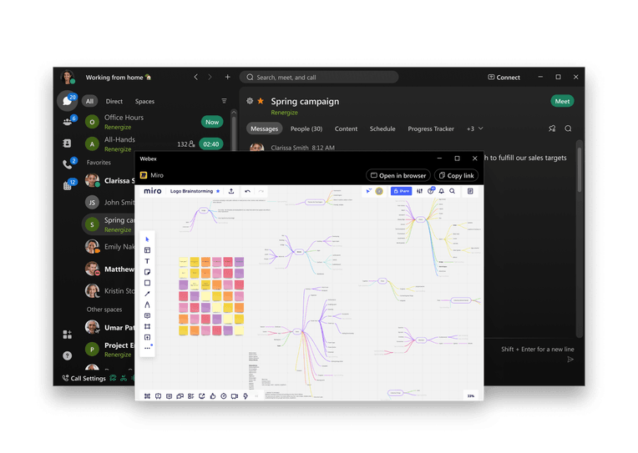The image size is (638, 453).
Task: Send message with arrow icon
Action: point(570,360)
